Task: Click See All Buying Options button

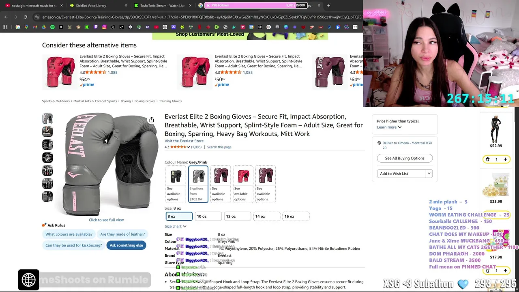Action: click(x=405, y=158)
